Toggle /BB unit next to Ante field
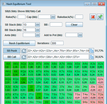 [38, 35]
